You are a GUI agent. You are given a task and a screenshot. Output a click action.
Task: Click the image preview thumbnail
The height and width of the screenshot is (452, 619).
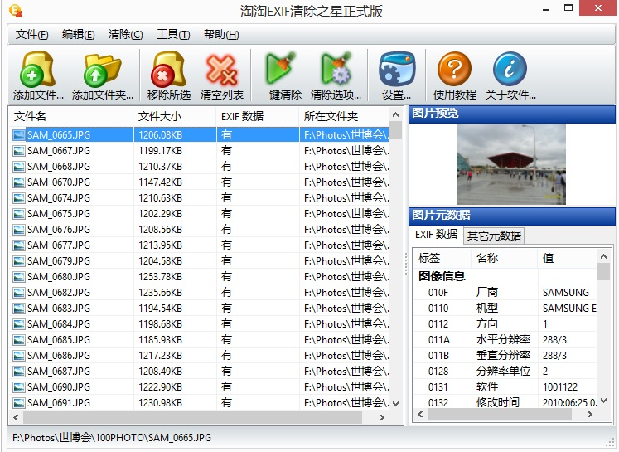tap(511, 164)
